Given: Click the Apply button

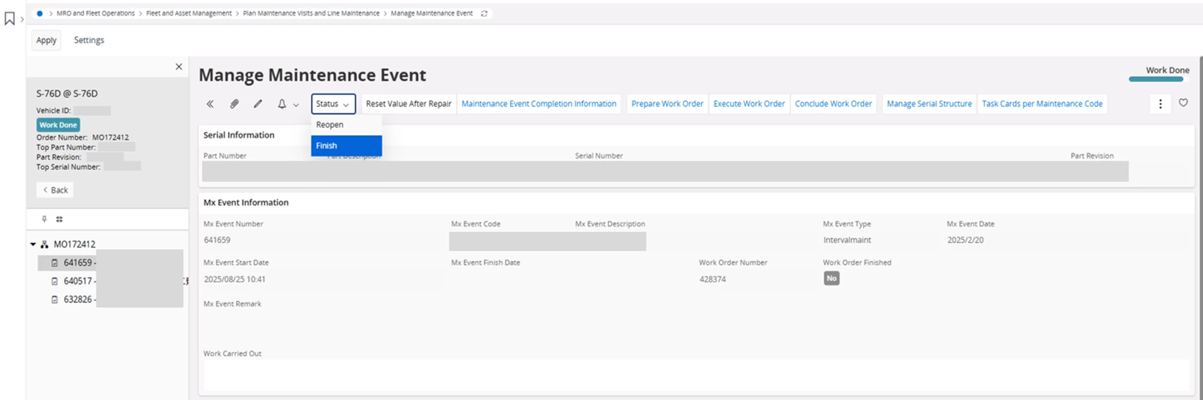Looking at the screenshot, I should pyautogui.click(x=46, y=40).
